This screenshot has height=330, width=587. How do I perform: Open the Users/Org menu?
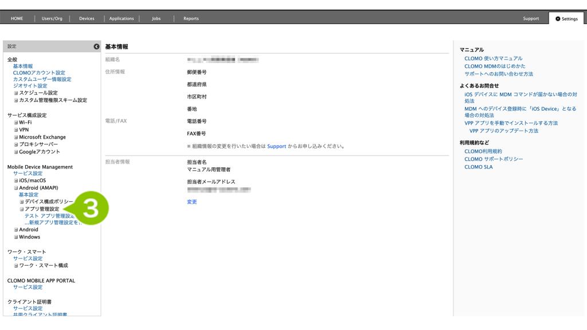tap(52, 18)
